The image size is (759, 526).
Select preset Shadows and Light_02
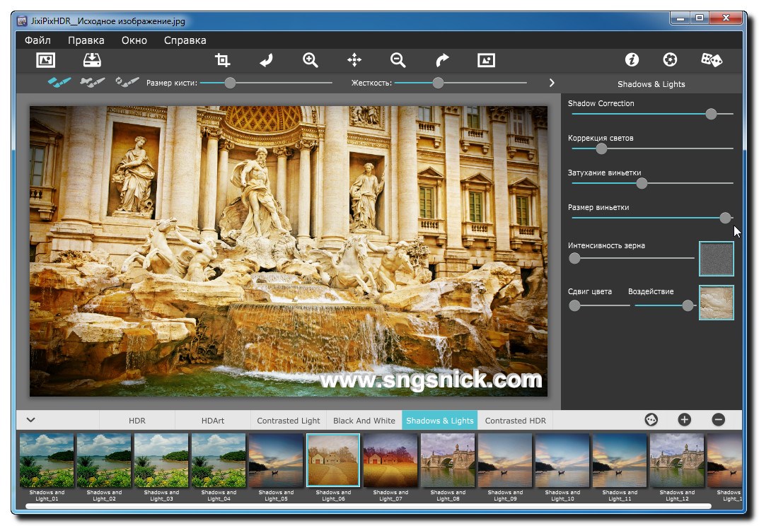coord(104,460)
